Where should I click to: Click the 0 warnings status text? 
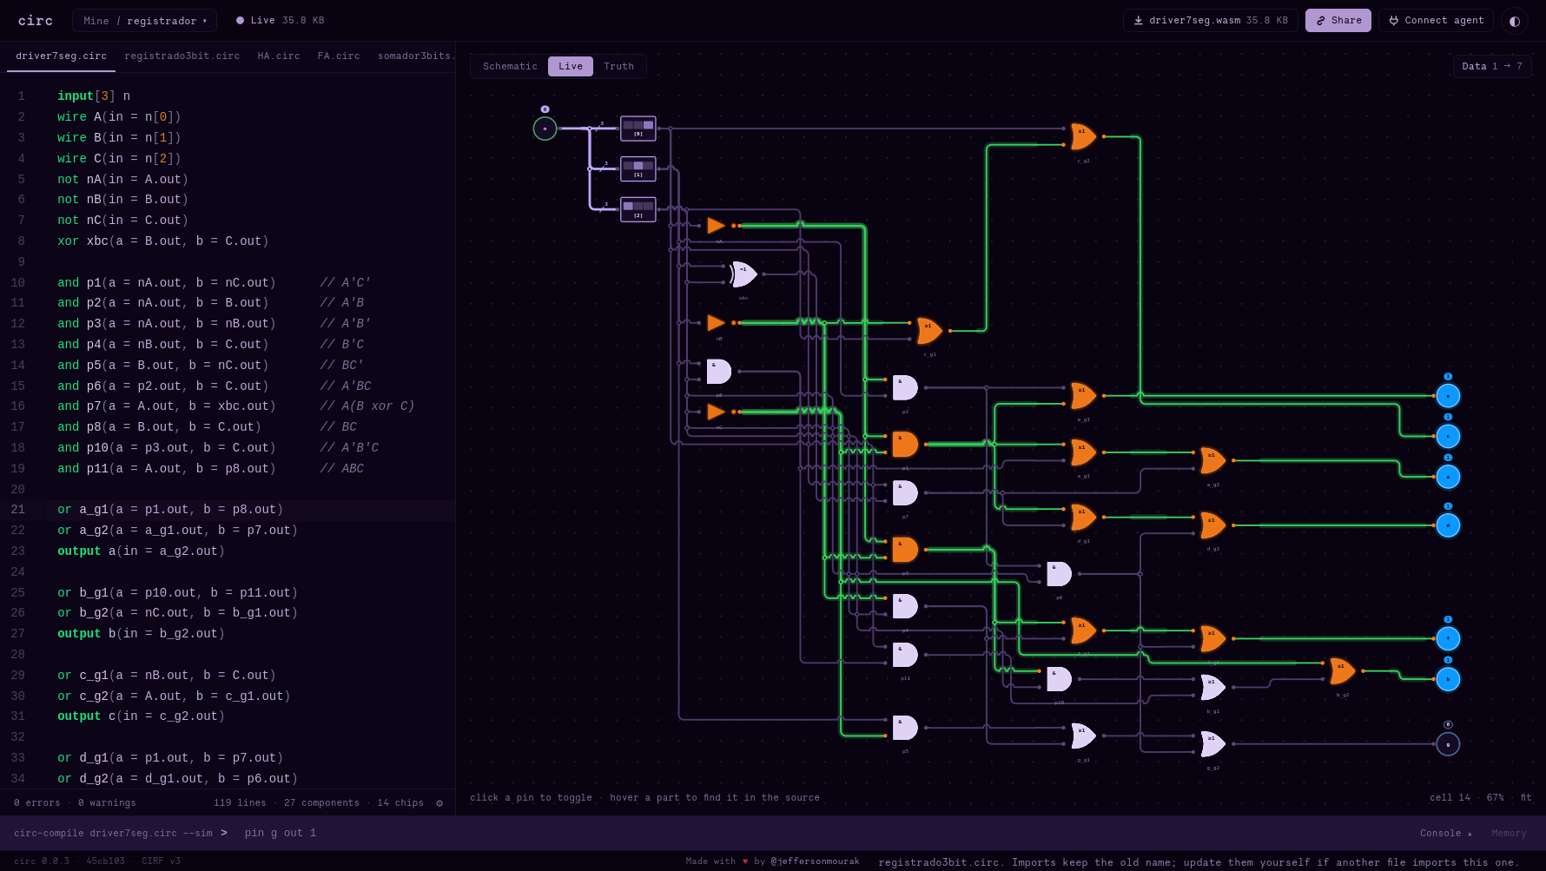click(107, 803)
